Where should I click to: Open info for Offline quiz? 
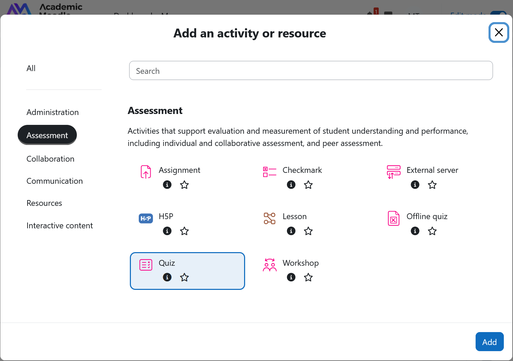pyautogui.click(x=415, y=231)
